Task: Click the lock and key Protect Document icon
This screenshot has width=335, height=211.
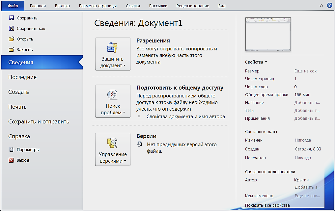Action: [x=112, y=47]
